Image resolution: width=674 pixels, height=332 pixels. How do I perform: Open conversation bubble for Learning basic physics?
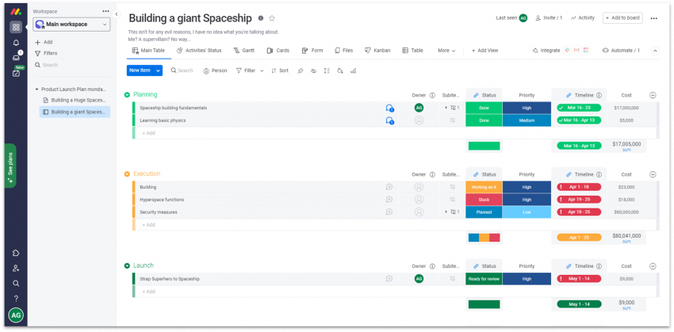point(389,120)
